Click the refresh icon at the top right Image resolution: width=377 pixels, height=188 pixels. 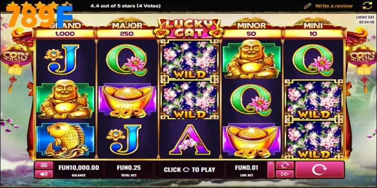coord(367,6)
